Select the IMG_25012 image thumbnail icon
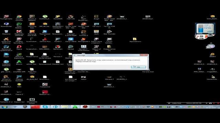The image size is (220, 123). tap(199, 70)
